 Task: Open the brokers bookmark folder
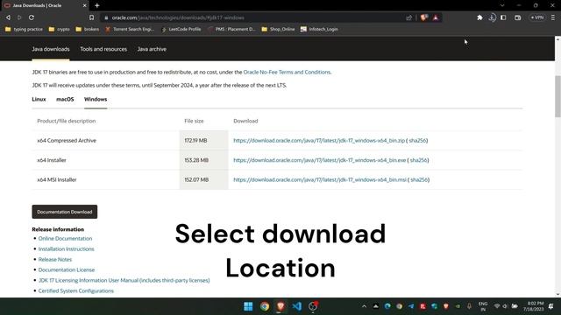[x=88, y=29]
